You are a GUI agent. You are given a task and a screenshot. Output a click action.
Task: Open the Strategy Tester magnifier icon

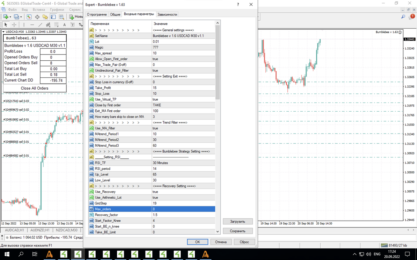tap(61, 17)
